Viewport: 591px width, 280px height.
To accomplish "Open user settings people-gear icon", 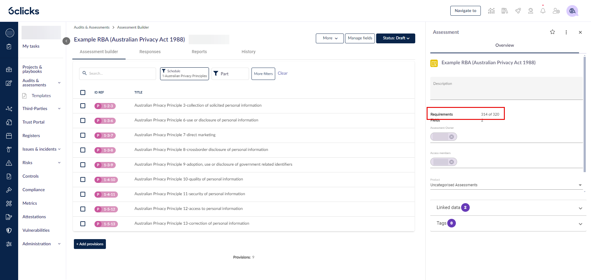I will click(556, 11).
